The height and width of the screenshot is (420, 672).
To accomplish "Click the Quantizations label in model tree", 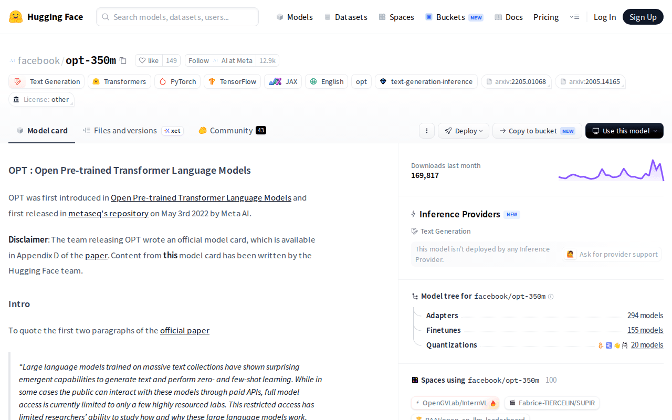I will 451,345.
